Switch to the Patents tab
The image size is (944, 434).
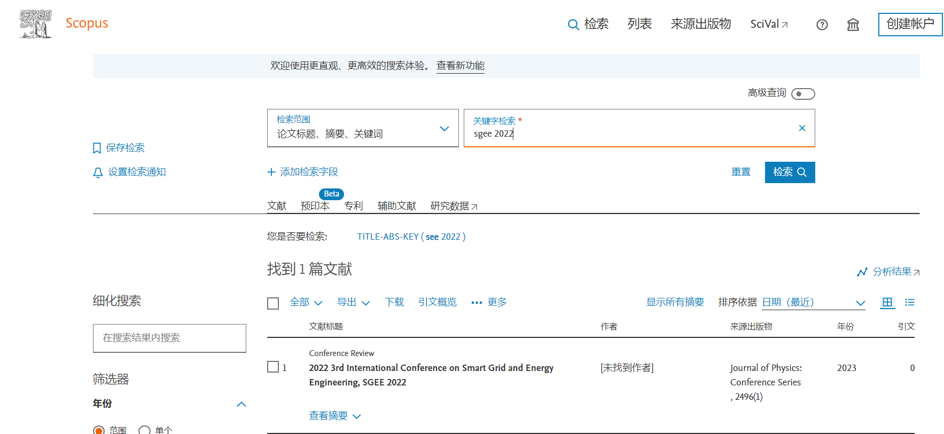(x=353, y=206)
